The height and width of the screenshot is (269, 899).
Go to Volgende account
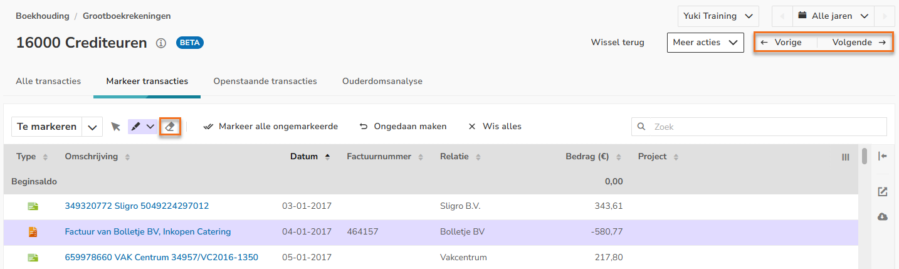pyautogui.click(x=858, y=43)
